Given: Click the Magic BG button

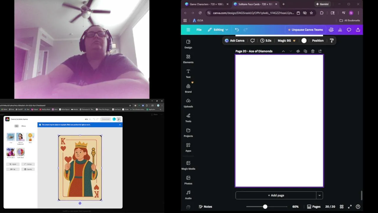Looking at the screenshot, I should click(x=286, y=41).
